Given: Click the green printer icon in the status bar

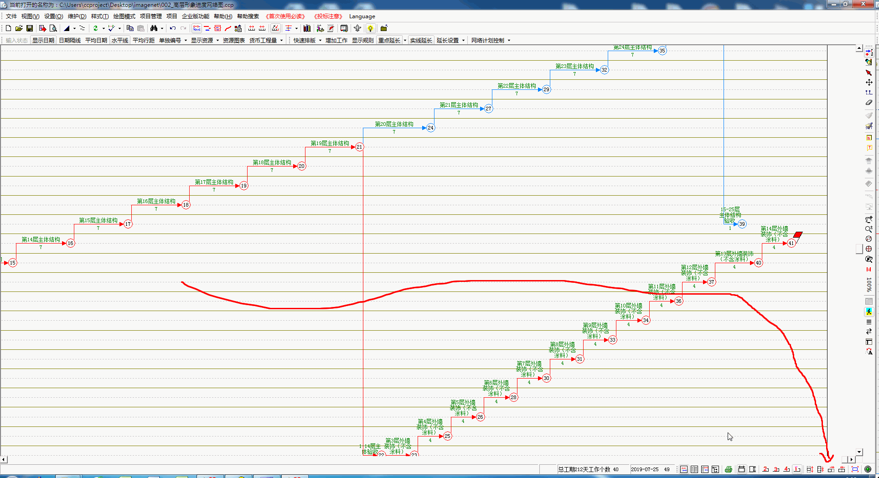Looking at the screenshot, I should pos(729,469).
